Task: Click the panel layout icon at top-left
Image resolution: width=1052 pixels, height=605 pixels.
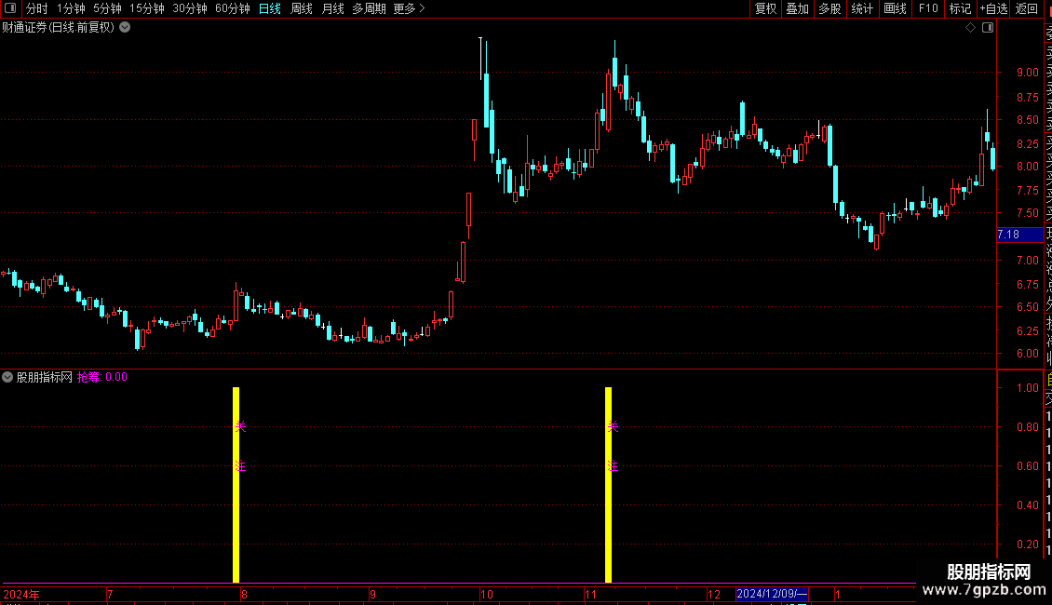Action: pos(10,8)
